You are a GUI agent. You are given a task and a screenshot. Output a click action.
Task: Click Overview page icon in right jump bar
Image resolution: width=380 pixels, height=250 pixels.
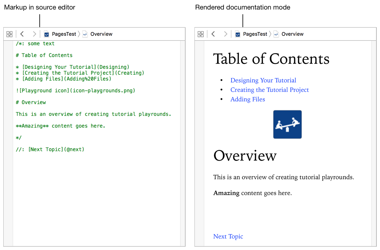(276, 34)
